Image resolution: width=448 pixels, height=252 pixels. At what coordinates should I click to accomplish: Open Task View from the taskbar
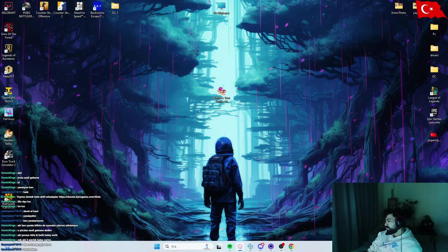[x=219, y=246]
